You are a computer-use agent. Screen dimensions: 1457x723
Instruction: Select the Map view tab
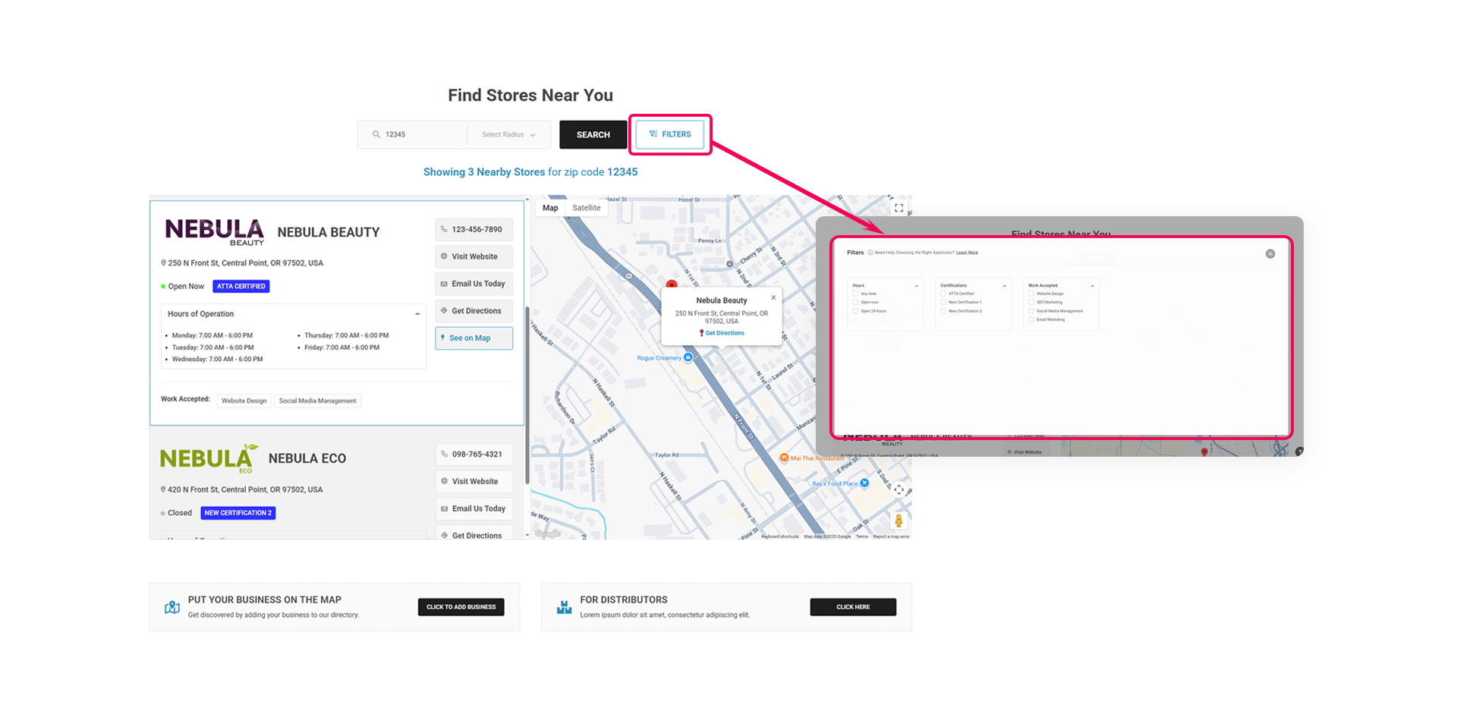tap(549, 207)
